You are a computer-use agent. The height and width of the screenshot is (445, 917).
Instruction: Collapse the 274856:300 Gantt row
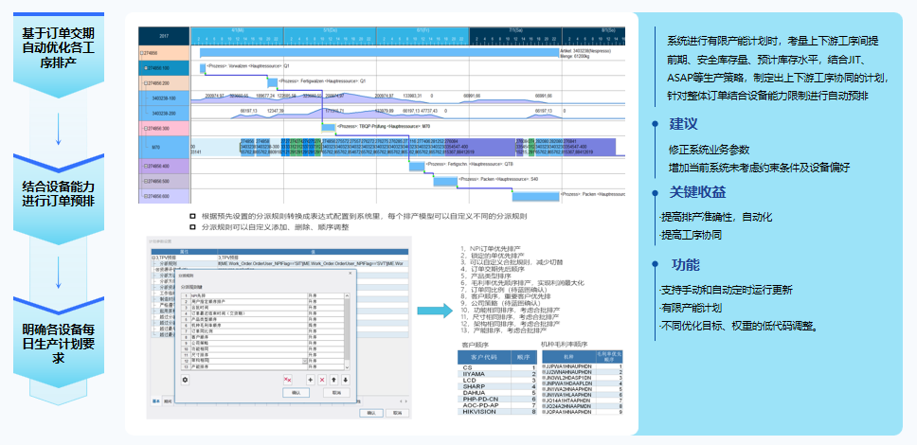click(142, 127)
